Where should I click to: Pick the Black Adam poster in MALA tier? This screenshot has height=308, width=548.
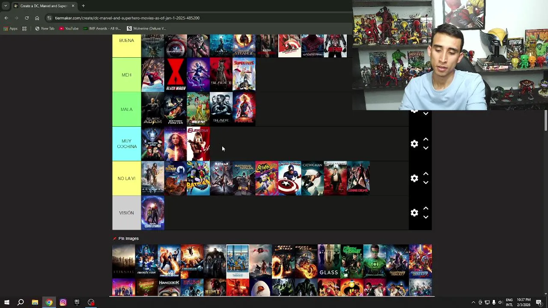(152, 109)
